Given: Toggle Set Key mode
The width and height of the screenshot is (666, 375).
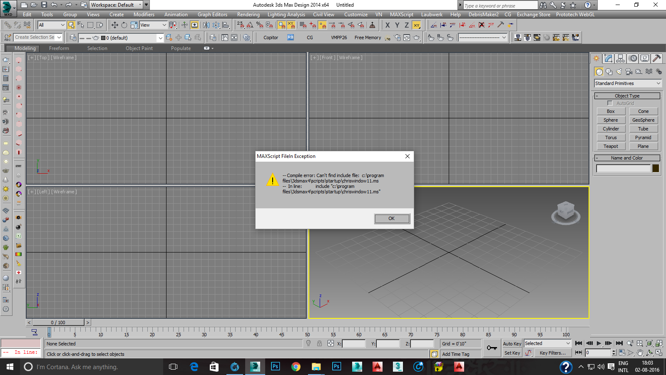Looking at the screenshot, I should coord(512,353).
